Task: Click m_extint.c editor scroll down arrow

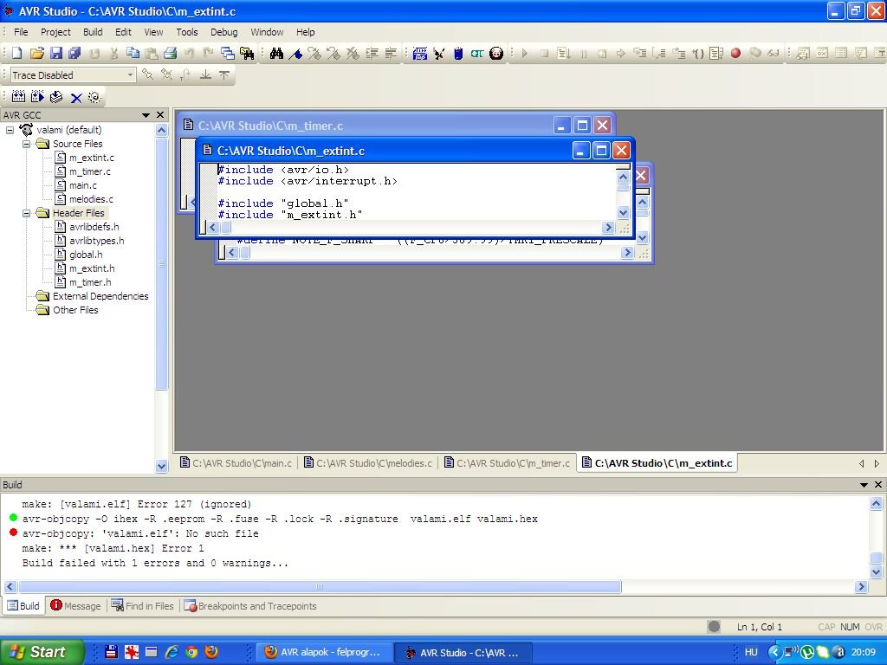Action: [x=623, y=213]
